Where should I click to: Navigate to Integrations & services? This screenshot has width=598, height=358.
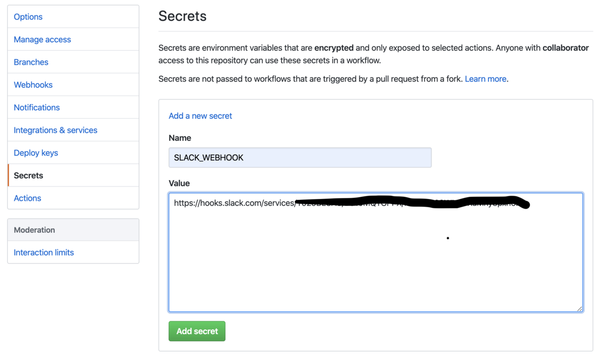tap(55, 130)
